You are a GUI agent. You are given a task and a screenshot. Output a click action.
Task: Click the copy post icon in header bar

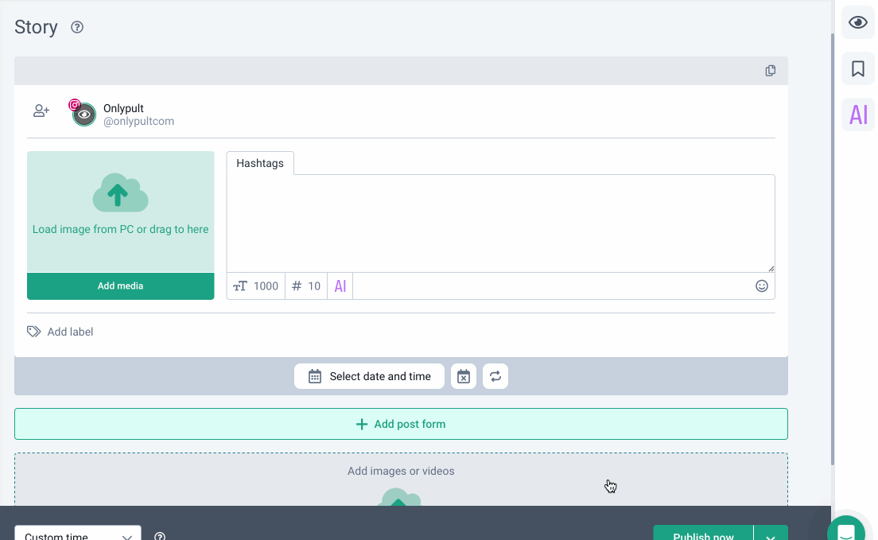pyautogui.click(x=770, y=71)
